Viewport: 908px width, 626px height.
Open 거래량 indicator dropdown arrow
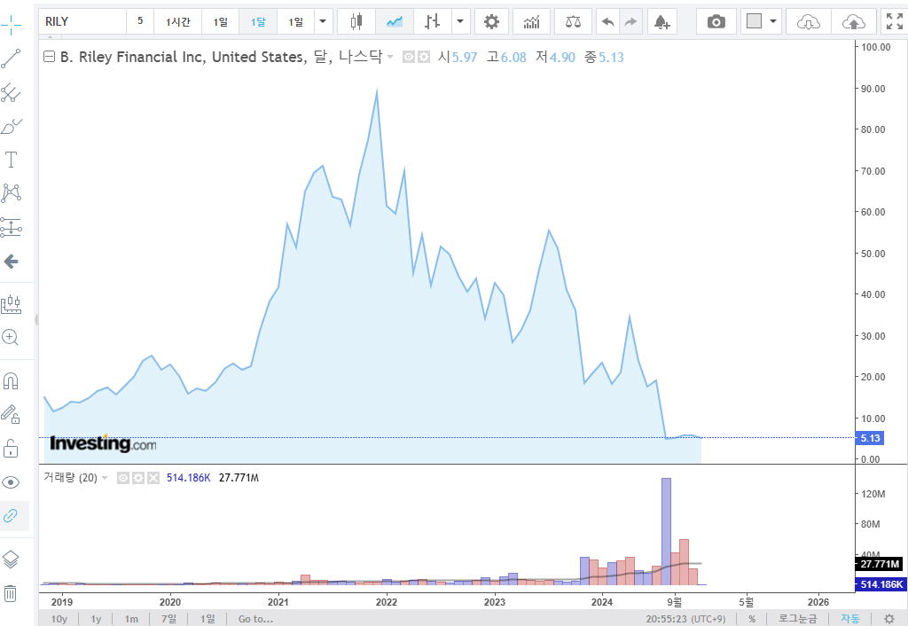click(x=105, y=478)
